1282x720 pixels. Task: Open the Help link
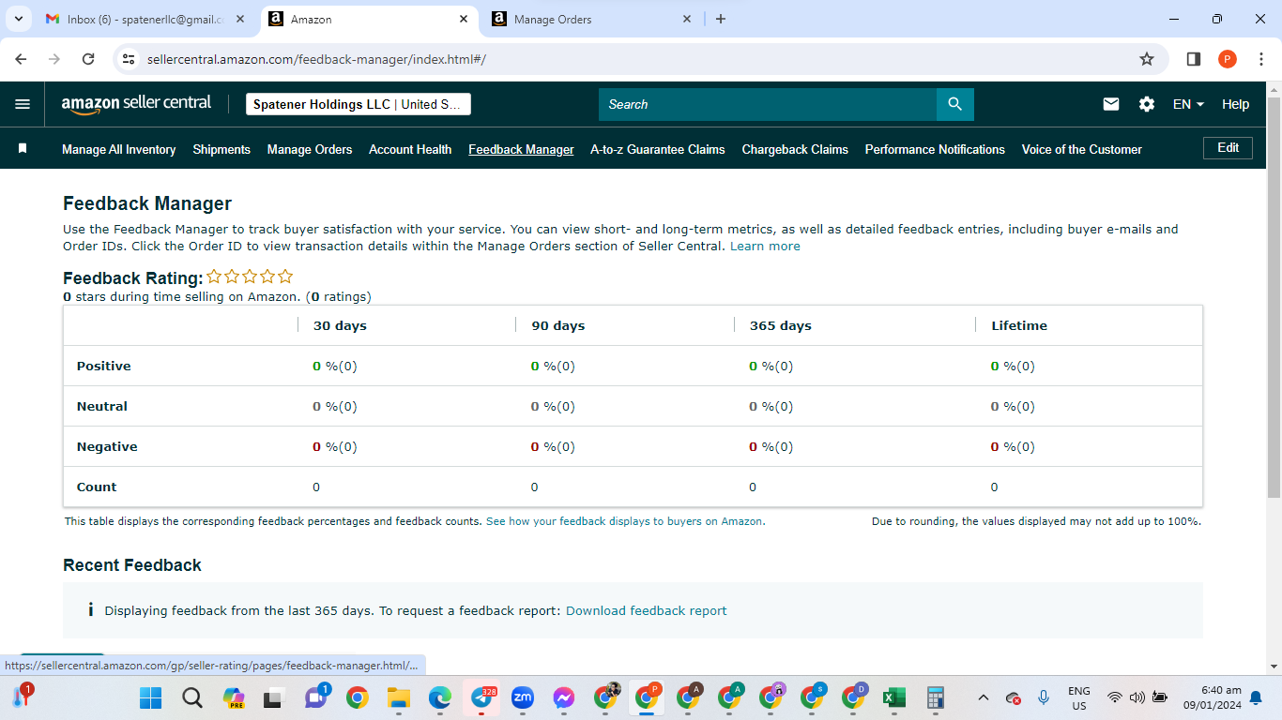(1235, 104)
